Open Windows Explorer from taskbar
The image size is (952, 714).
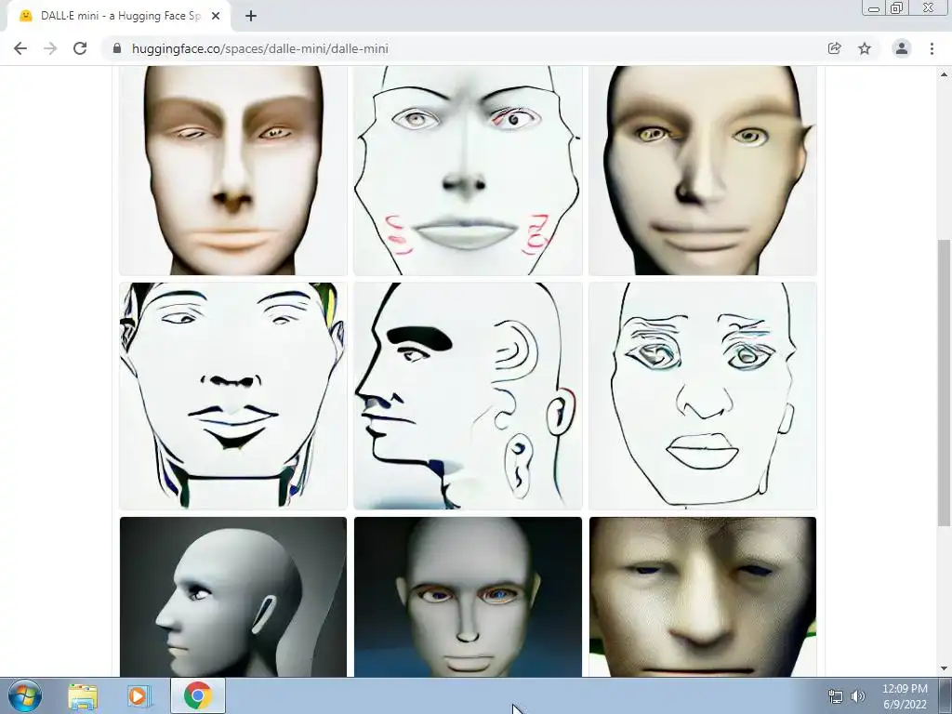(x=83, y=695)
